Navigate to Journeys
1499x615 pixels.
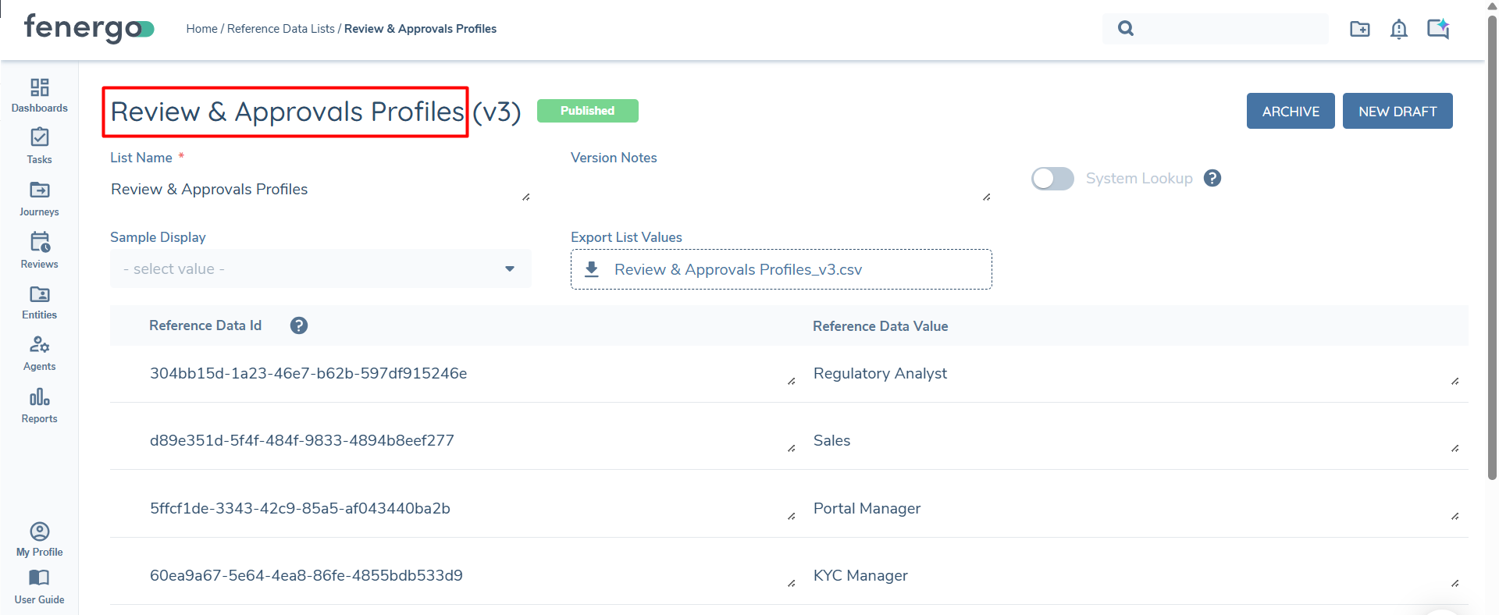[39, 198]
